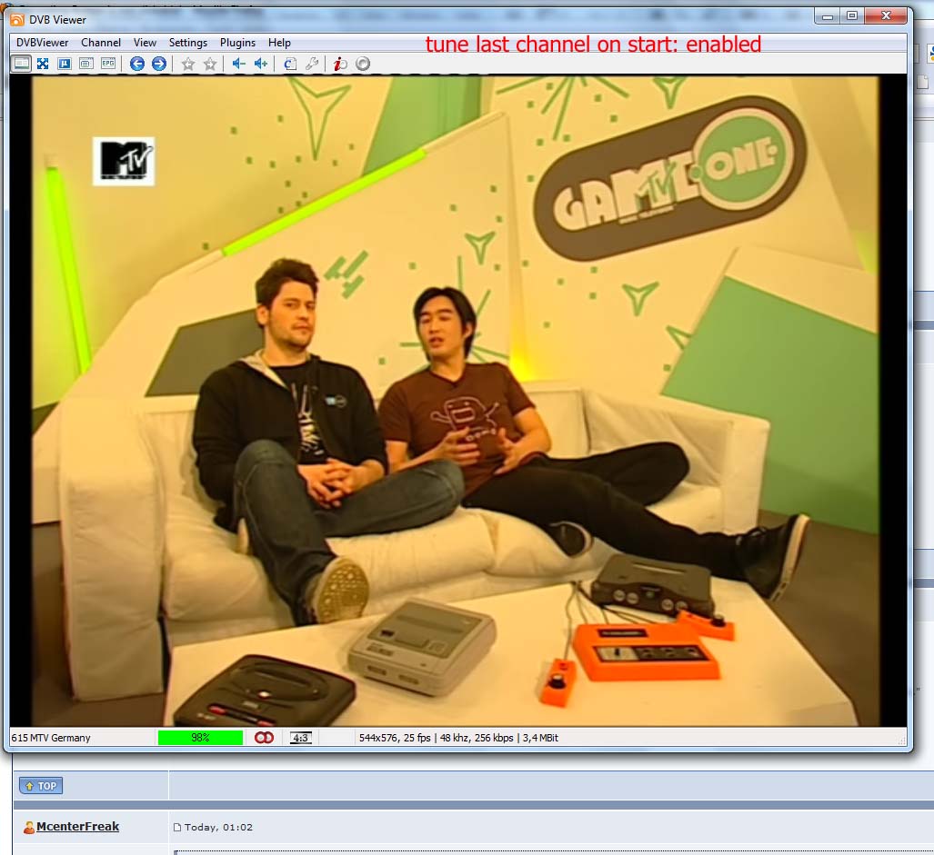Click the first star favorite icon
This screenshot has width=934, height=855.
[188, 64]
